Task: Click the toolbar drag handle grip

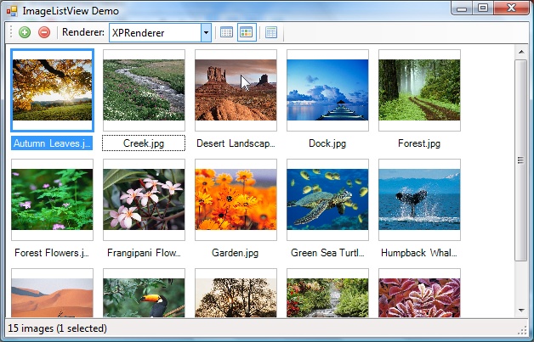Action: point(11,32)
